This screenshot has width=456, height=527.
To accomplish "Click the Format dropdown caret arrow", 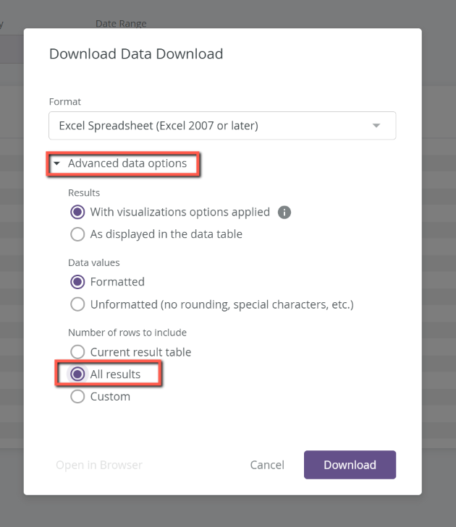I will [376, 126].
